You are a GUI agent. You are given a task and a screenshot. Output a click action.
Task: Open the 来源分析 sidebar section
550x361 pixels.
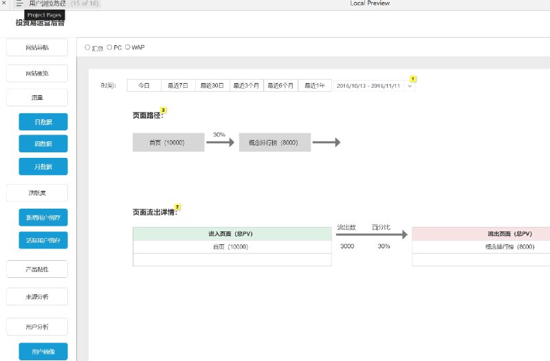[x=37, y=296]
